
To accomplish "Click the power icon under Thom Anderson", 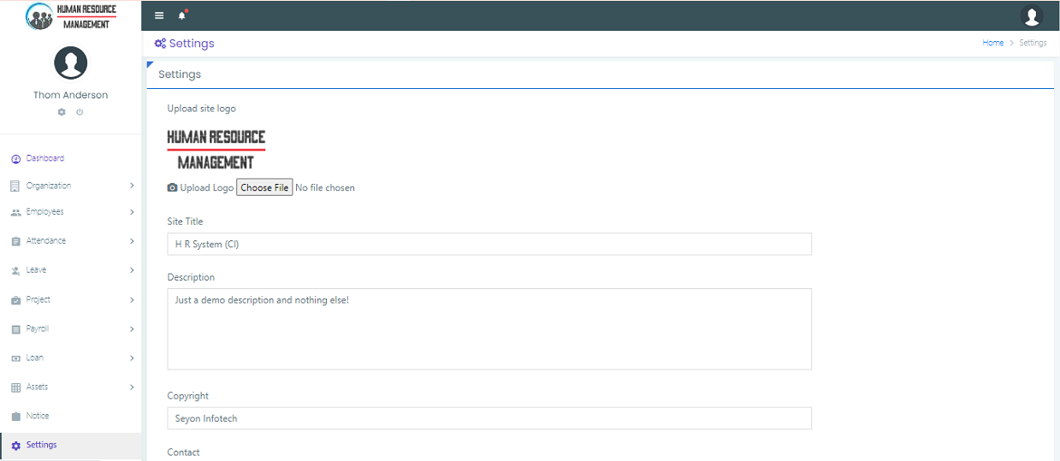I will click(x=80, y=112).
